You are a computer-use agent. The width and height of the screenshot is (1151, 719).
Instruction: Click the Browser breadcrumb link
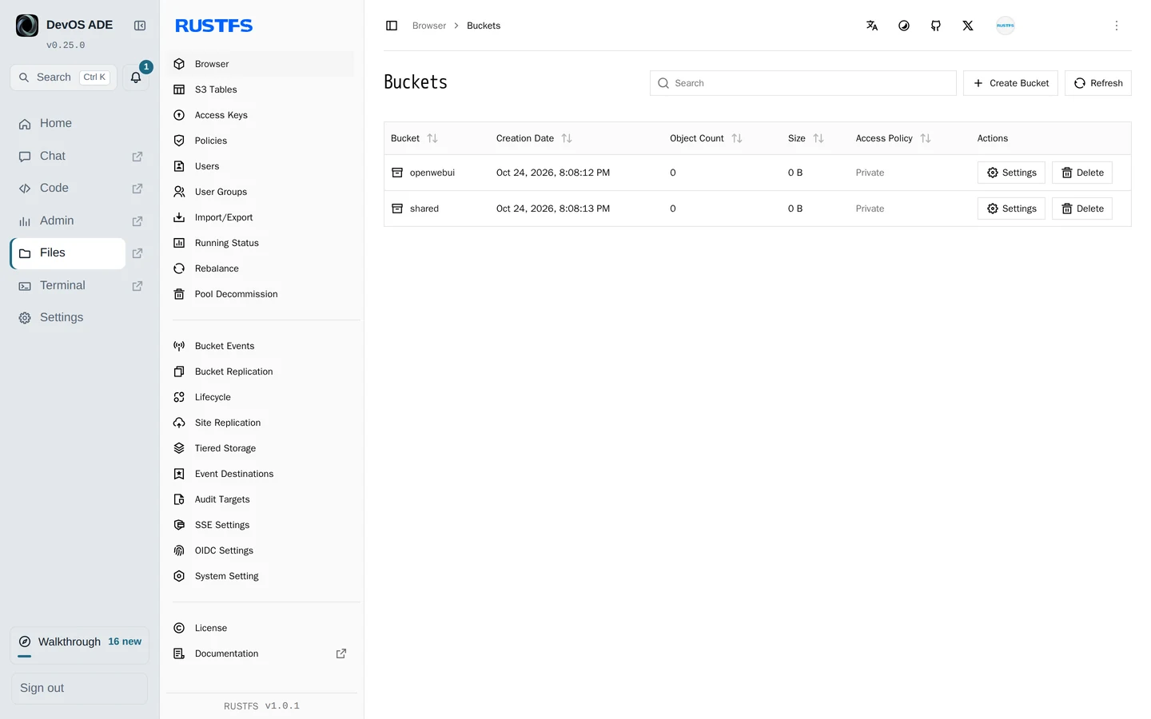[429, 26]
